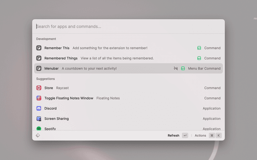Click the K shortcut key badge

(x=219, y=136)
